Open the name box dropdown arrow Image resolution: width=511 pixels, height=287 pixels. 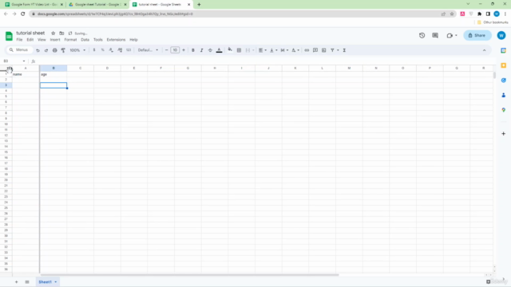pos(24,61)
